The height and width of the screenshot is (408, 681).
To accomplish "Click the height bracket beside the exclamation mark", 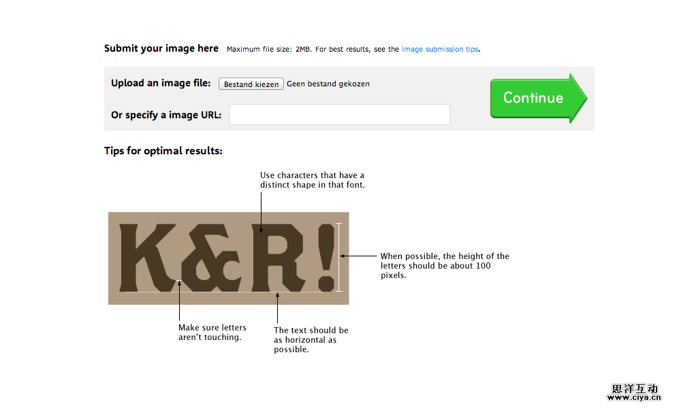I will (x=339, y=257).
